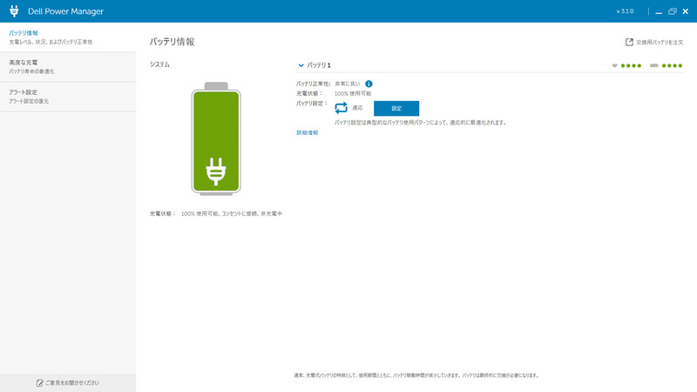The width and height of the screenshot is (697, 392).
Task: Open the バッテリ情報 sidebar tab
Action: 68,37
